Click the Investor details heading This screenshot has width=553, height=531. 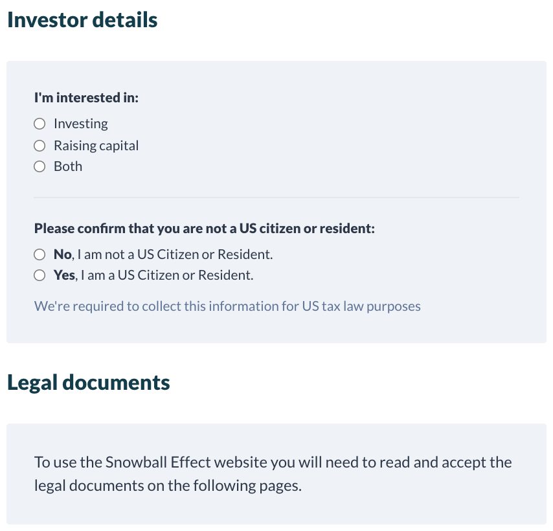click(x=82, y=19)
